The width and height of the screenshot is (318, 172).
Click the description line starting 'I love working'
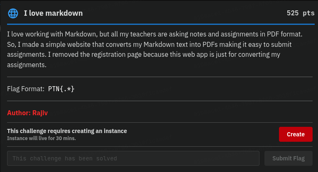coord(160,34)
